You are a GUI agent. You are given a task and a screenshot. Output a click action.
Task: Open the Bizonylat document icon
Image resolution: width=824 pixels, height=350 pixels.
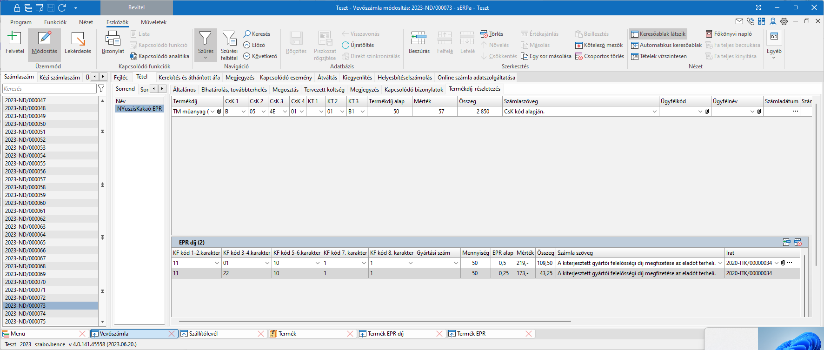tap(113, 39)
